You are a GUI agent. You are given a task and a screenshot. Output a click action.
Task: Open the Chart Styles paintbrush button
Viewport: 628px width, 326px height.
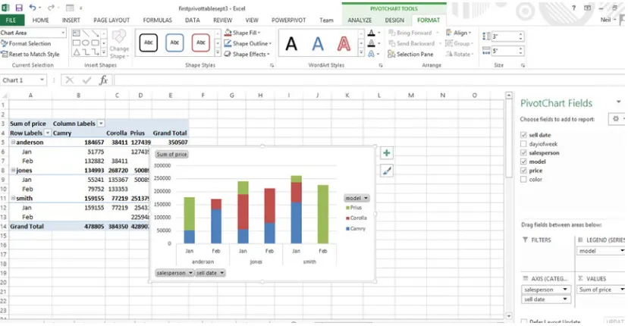(x=387, y=171)
